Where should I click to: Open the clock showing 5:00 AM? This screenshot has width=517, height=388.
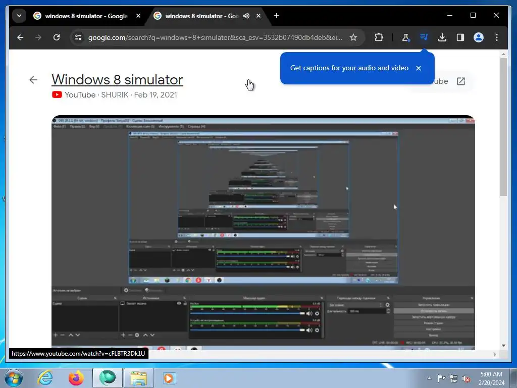click(x=491, y=378)
